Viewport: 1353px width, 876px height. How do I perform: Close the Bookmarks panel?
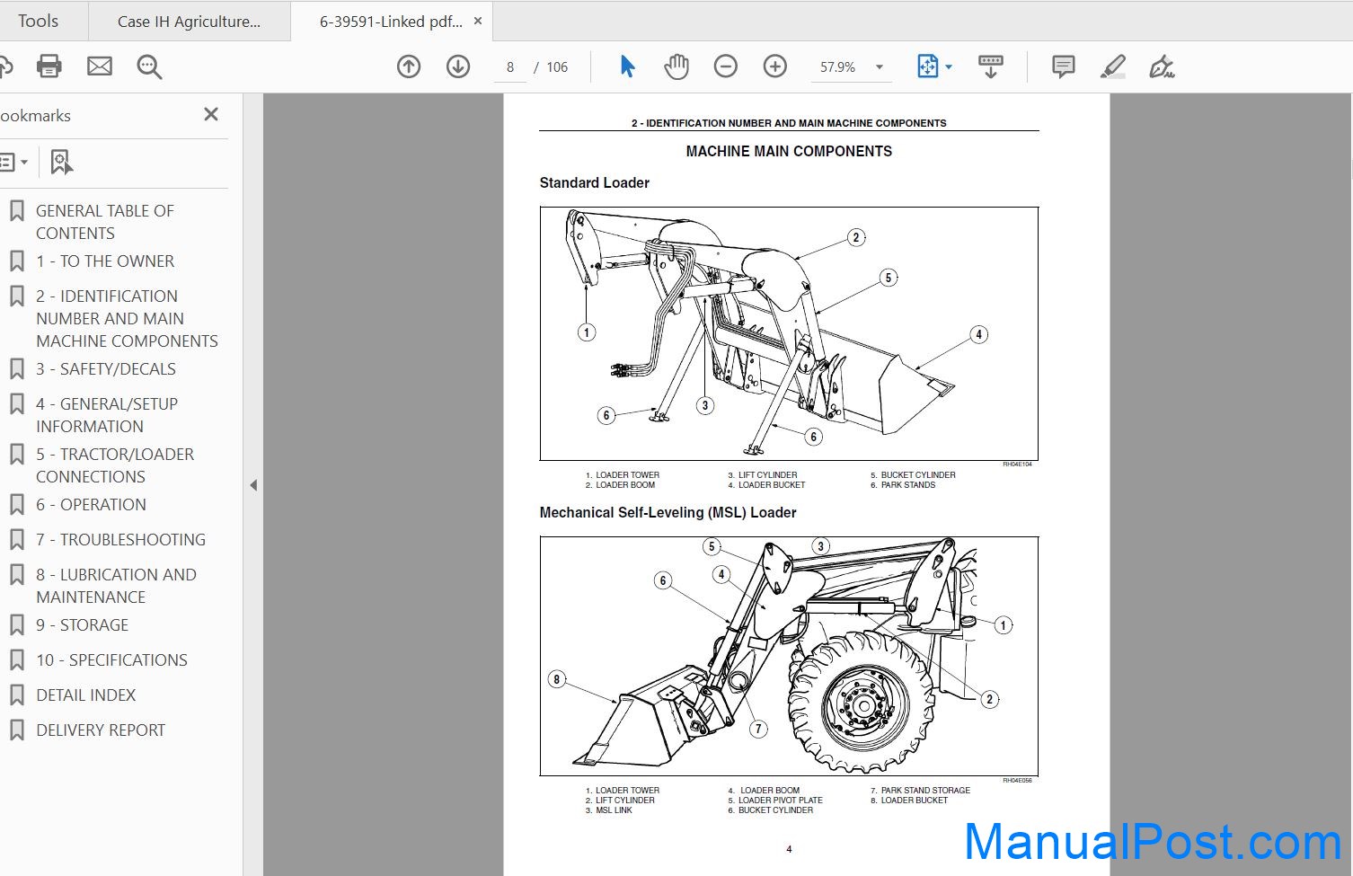(211, 115)
